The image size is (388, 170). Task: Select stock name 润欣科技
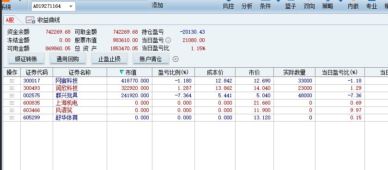tap(67, 88)
